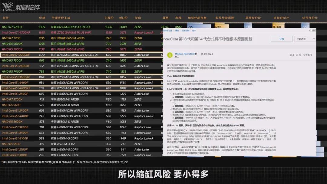This screenshot has height=184, width=327.
Task: Click the 合理底价主板 column header
Action: coord(61,18)
